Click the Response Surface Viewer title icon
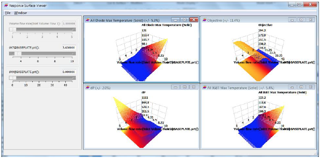The height and width of the screenshot is (159, 321). point(6,6)
